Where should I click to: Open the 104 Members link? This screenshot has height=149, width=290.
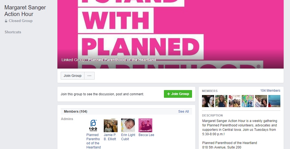point(270,91)
